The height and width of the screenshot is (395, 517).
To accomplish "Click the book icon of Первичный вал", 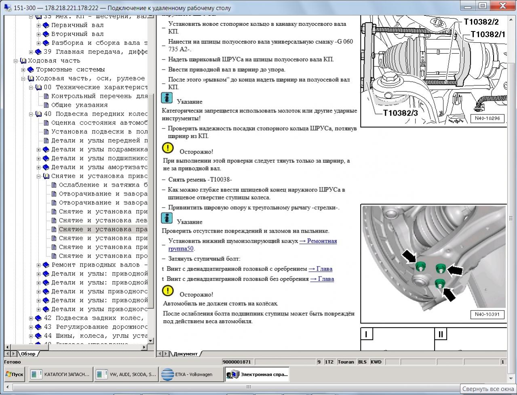I will (x=46, y=25).
